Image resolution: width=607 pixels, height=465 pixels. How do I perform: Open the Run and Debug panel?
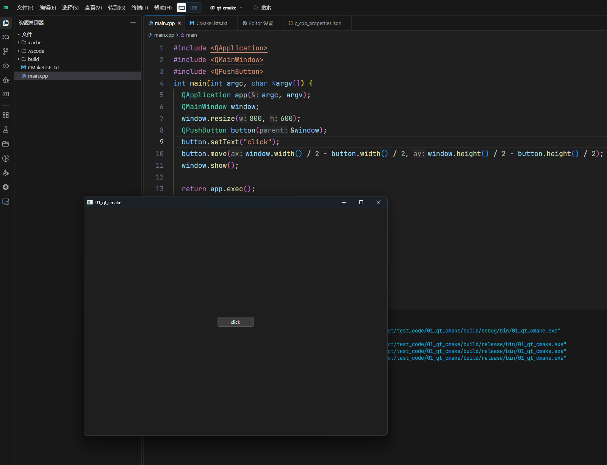pos(6,81)
